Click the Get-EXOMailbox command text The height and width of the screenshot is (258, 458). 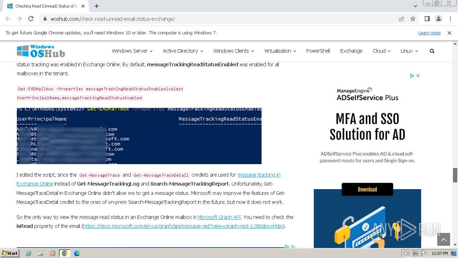[x=100, y=93]
